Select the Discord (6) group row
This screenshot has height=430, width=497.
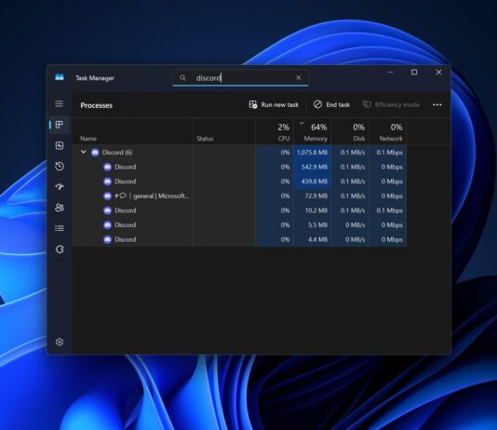(239, 153)
